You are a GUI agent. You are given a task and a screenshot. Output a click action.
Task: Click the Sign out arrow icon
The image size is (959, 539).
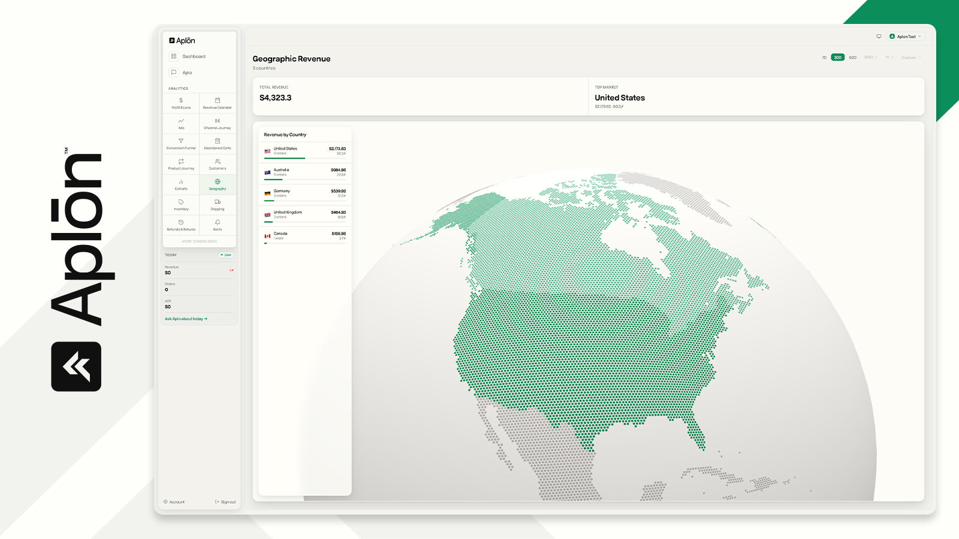[217, 502]
